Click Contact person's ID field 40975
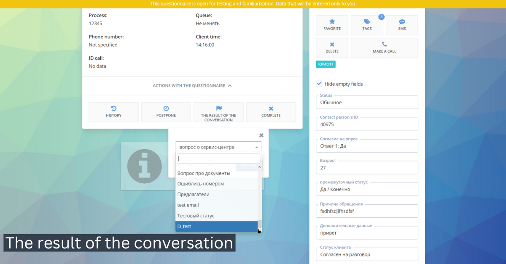506x264 pixels. click(367, 124)
